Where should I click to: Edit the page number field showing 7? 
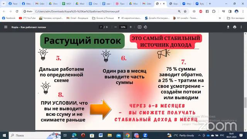[101, 27]
